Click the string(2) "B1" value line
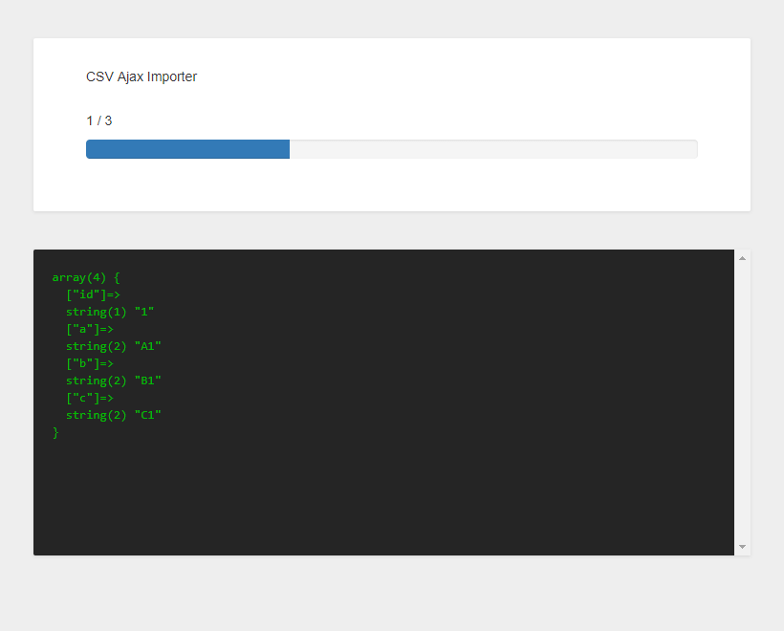 (114, 381)
